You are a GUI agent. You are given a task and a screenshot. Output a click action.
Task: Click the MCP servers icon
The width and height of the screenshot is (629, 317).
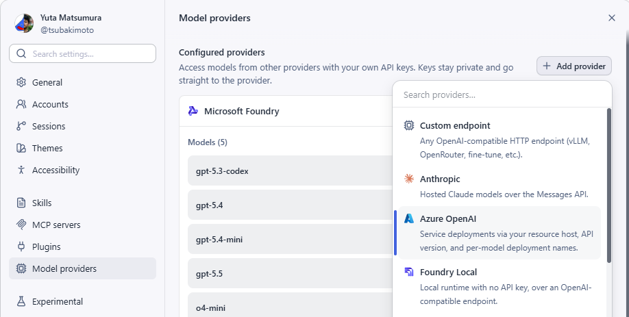(x=21, y=225)
